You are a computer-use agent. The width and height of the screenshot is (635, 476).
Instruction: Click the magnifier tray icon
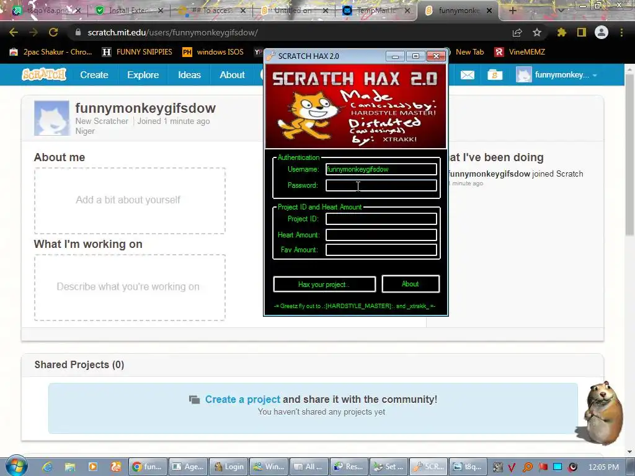click(x=527, y=467)
